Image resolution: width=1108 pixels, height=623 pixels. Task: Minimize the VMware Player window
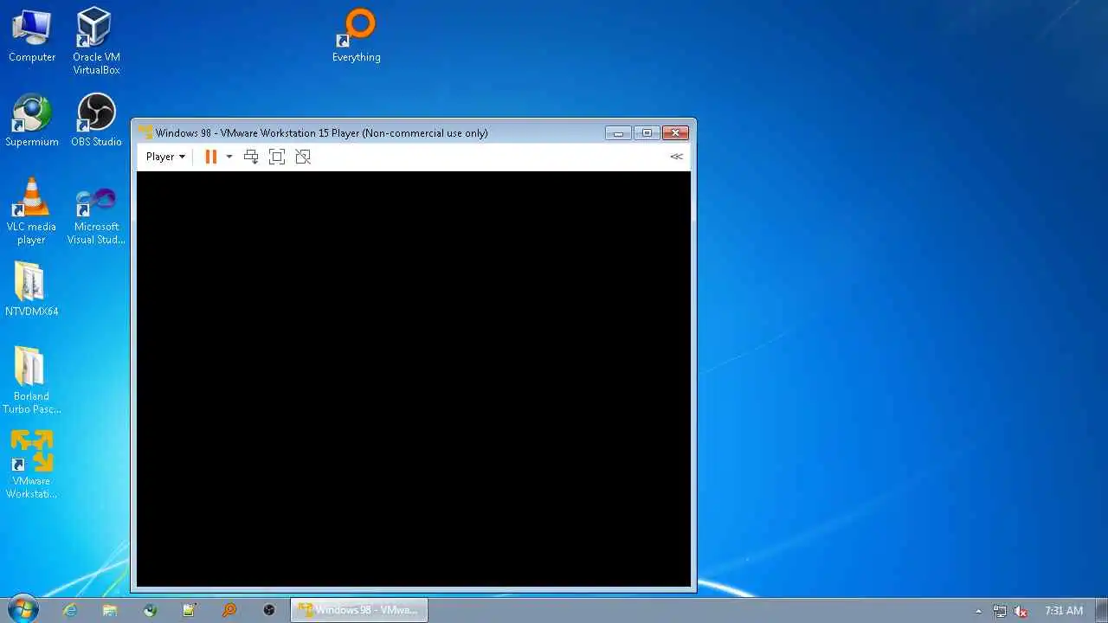point(618,133)
